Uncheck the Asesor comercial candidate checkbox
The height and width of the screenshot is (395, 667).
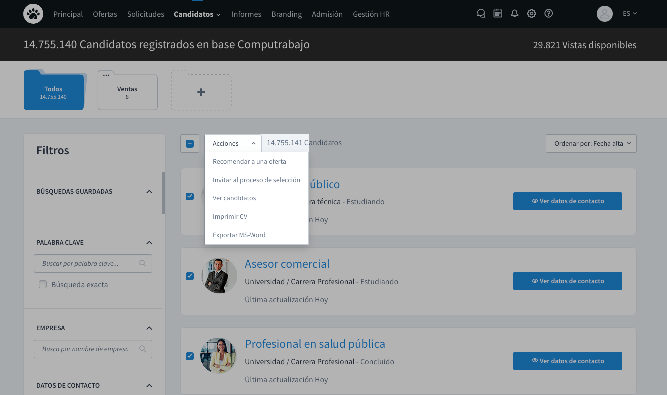coord(190,276)
